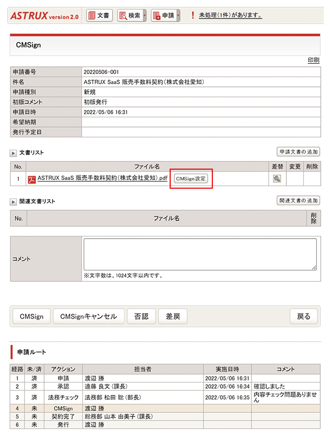Select the 申請日時 value 2022/05/06 16:31
The width and height of the screenshot is (329, 437).
[106, 112]
